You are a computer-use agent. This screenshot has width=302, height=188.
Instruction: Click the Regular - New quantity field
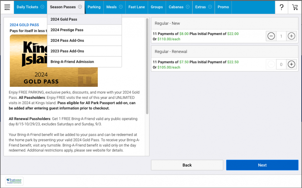(281, 36)
